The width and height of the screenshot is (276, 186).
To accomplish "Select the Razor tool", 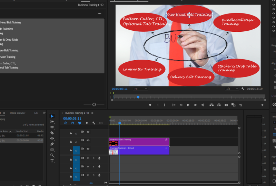I will point(52,133).
